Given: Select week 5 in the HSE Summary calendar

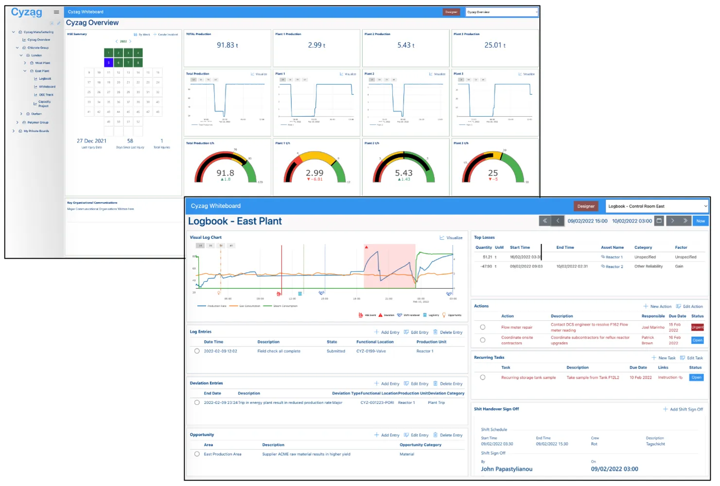Looking at the screenshot, I should (x=108, y=63).
